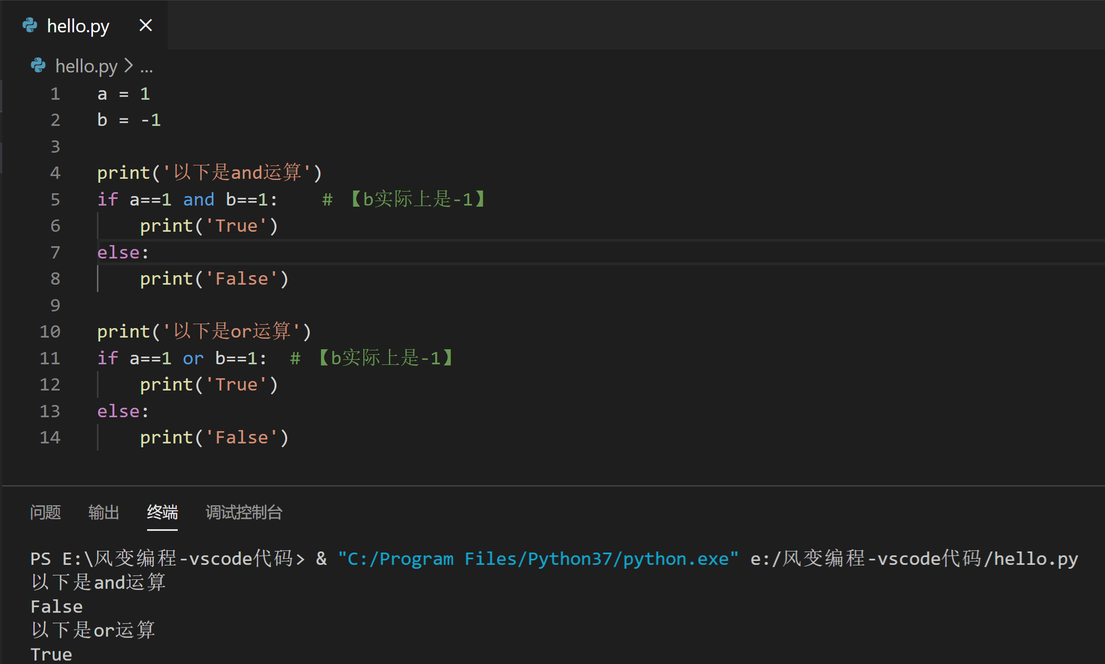
Task: Click the terminal prompt line with PS
Action: 167,559
